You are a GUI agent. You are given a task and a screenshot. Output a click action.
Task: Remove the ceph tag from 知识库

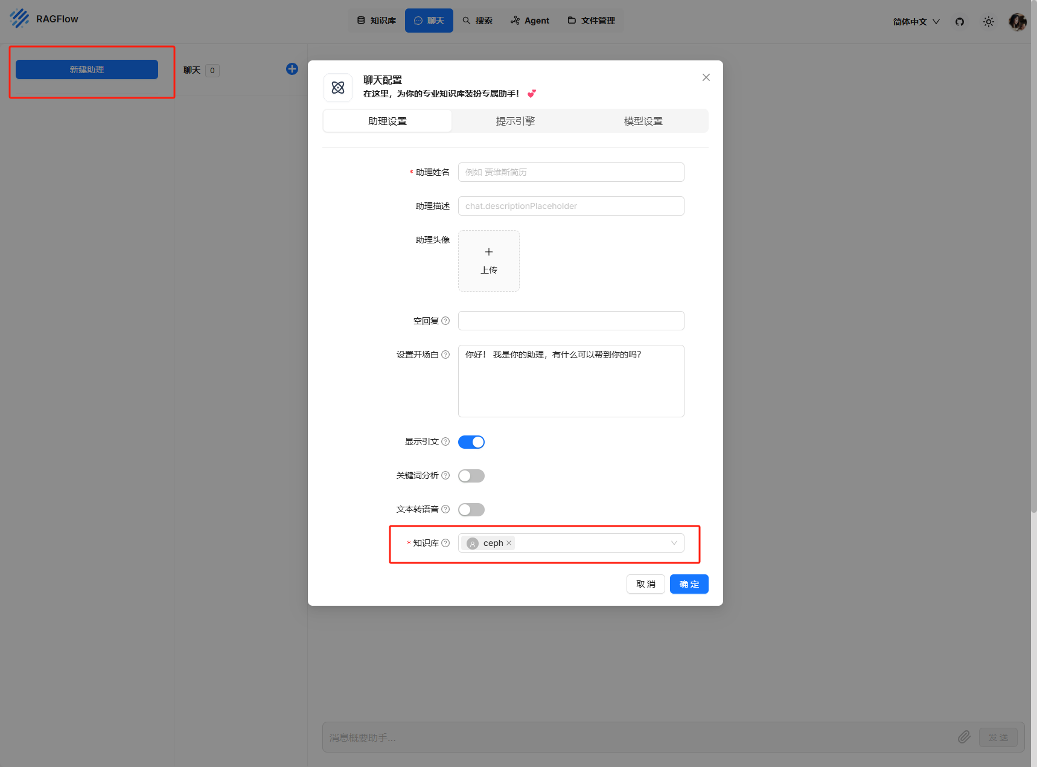(509, 543)
